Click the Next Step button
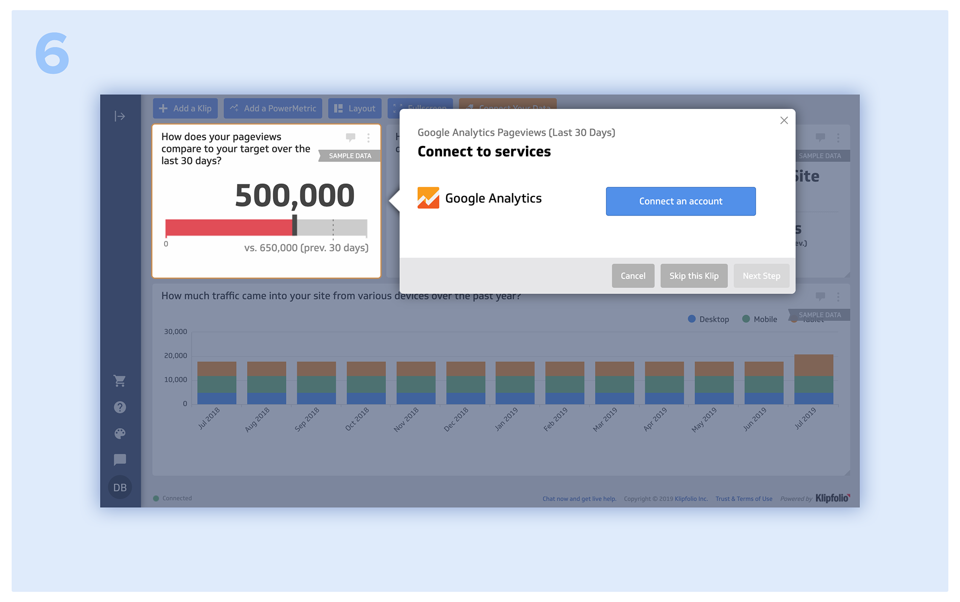Image resolution: width=960 pixels, height=602 pixels. coord(761,276)
